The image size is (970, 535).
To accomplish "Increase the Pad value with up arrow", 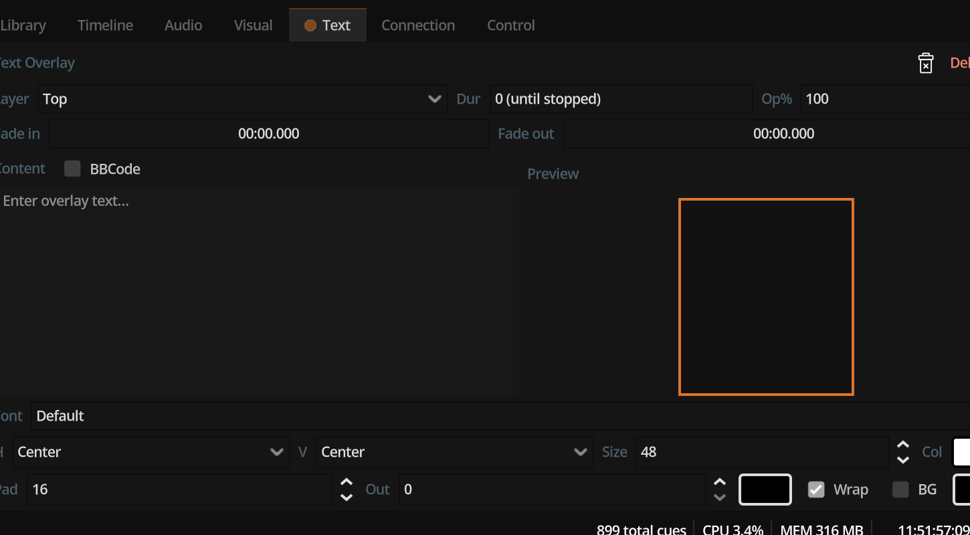I will (347, 482).
